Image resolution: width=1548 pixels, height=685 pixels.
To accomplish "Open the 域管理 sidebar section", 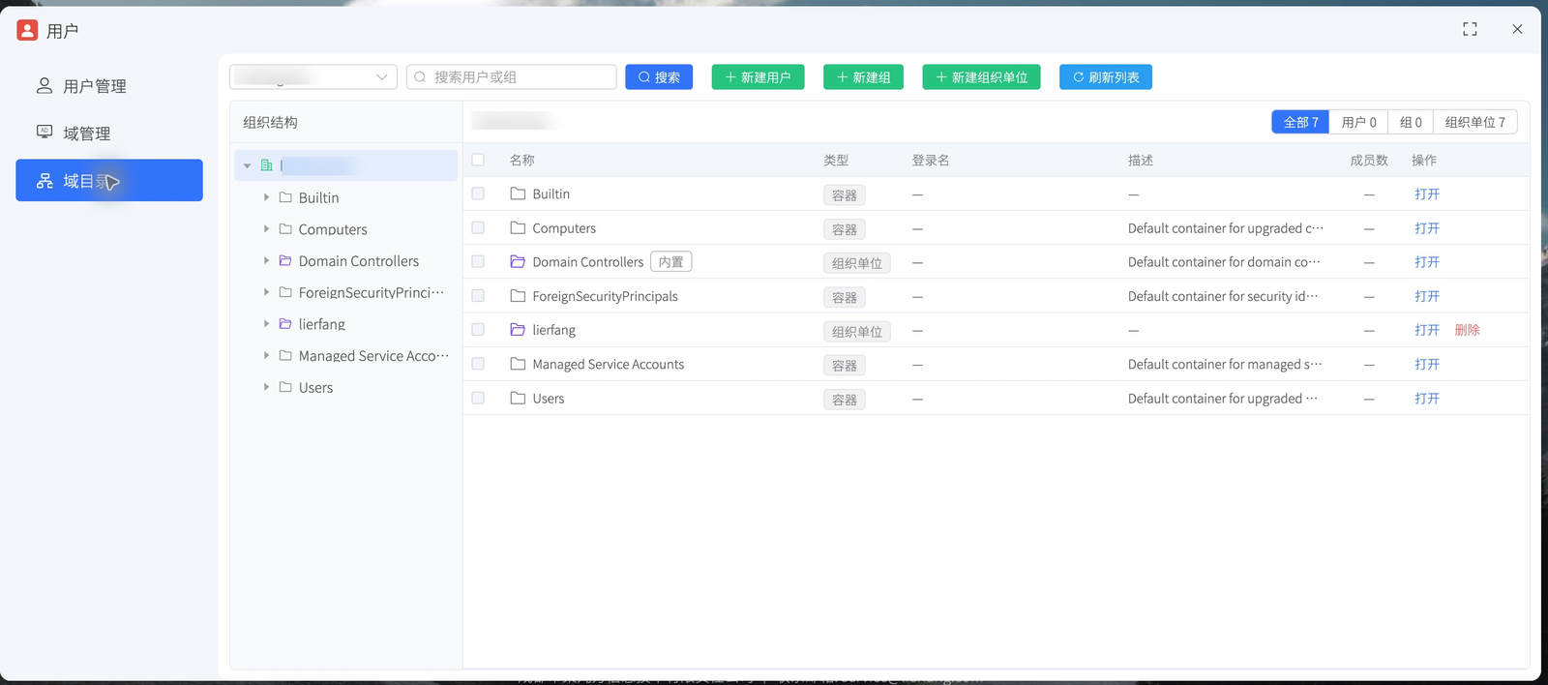I will pos(108,134).
